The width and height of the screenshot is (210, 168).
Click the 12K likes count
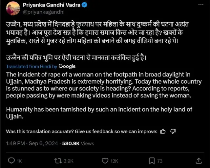(115, 161)
